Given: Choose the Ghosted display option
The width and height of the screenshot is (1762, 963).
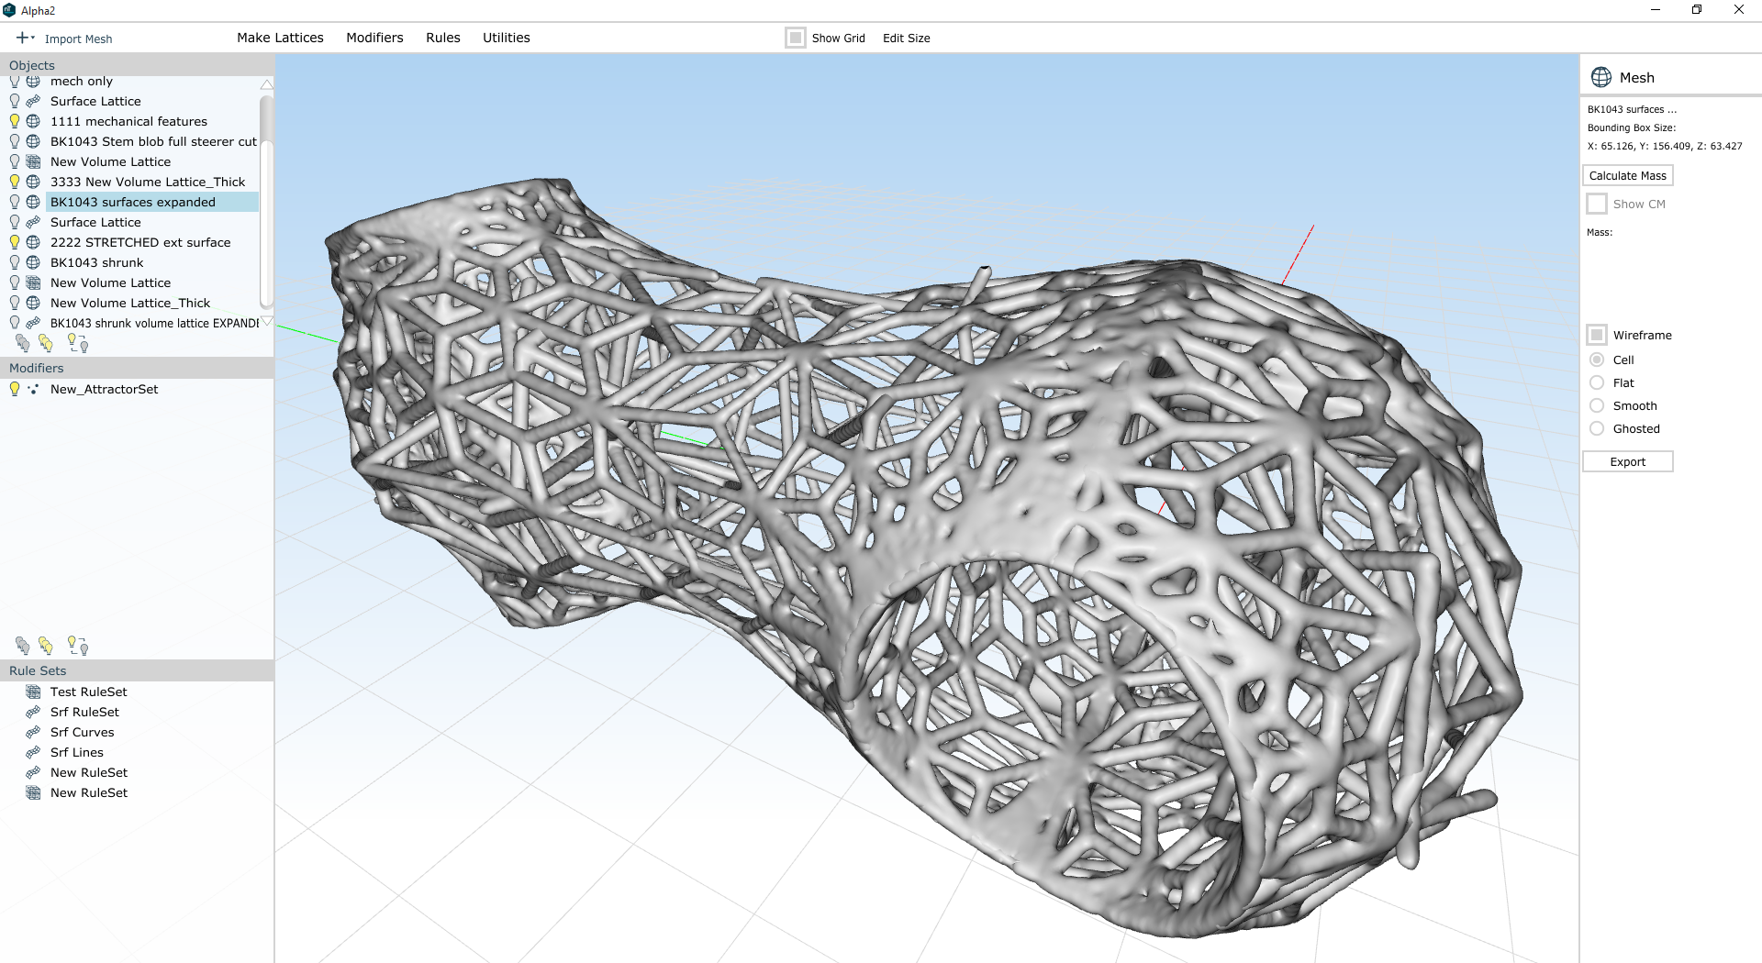Looking at the screenshot, I should (x=1597, y=428).
